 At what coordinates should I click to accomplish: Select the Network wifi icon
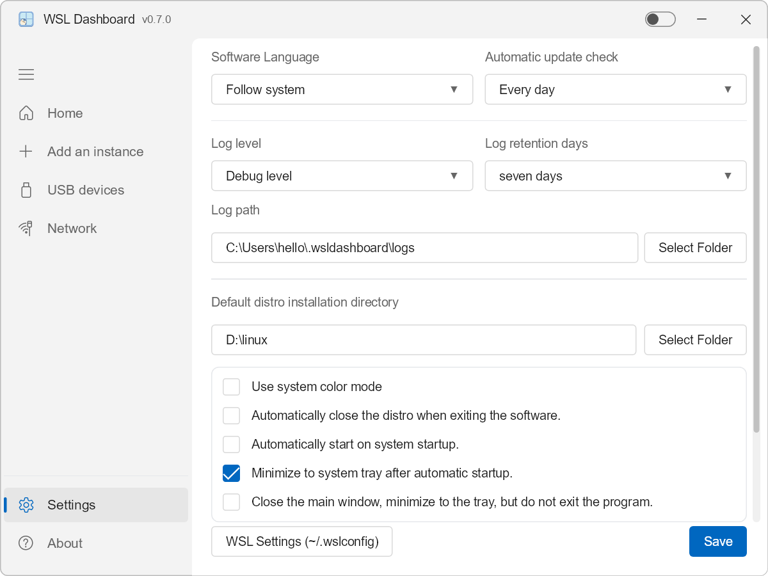[x=26, y=228]
